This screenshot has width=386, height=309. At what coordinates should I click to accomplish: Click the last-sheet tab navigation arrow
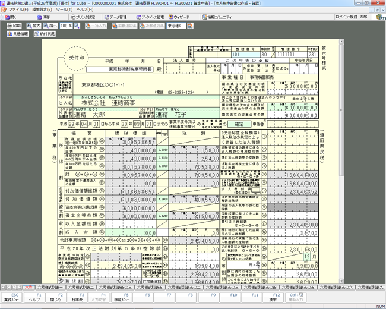[19, 288]
